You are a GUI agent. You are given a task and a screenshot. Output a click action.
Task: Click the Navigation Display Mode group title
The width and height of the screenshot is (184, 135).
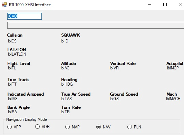click(x=27, y=119)
